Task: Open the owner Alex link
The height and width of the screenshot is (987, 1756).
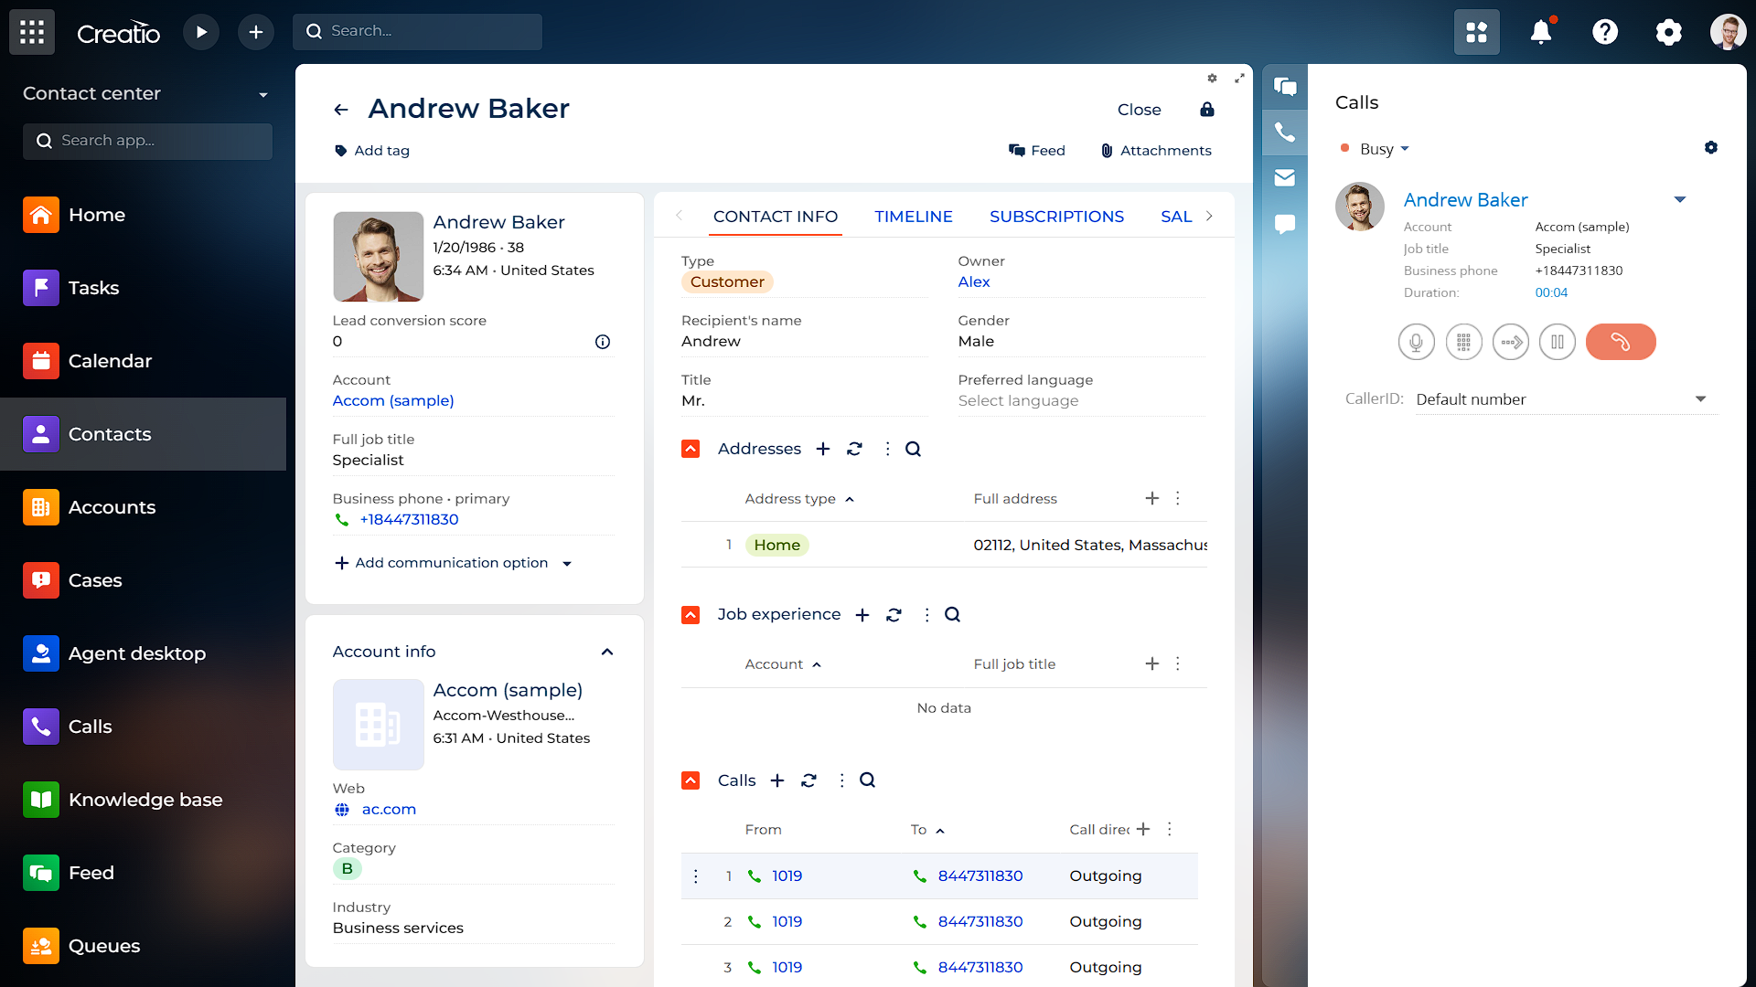Action: (974, 281)
